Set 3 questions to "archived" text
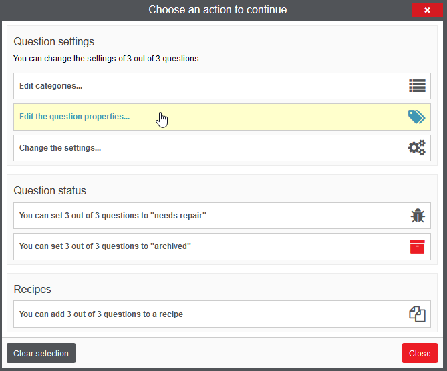The width and height of the screenshot is (447, 371). 105,246
